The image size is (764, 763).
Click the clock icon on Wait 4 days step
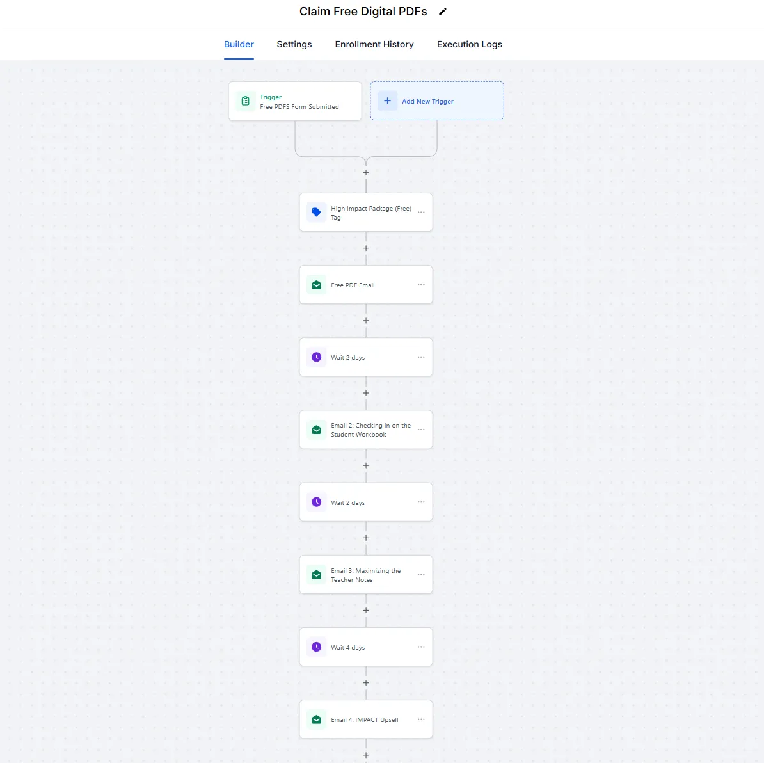316,647
